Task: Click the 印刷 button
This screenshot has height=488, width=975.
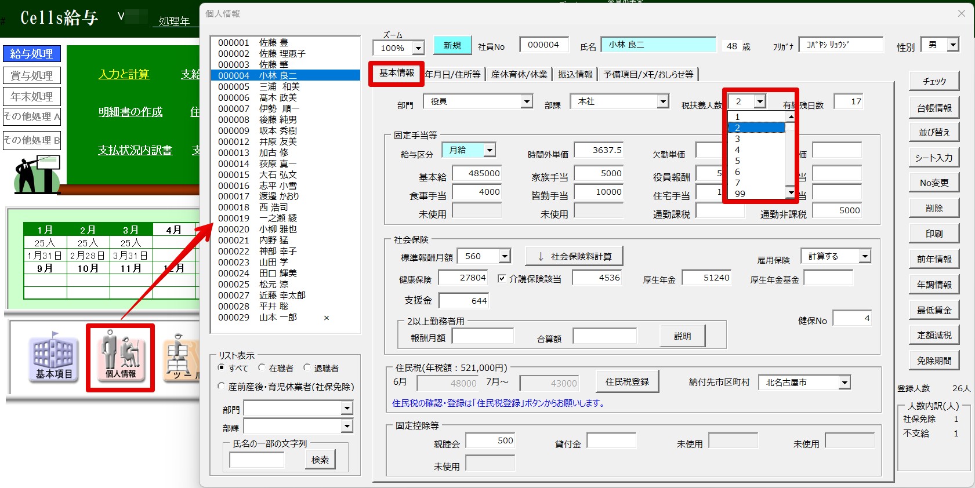Action: tap(934, 234)
